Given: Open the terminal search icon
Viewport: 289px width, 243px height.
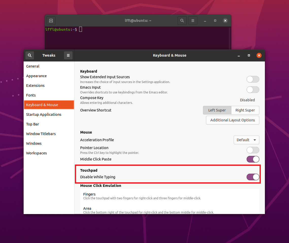Looking at the screenshot, I should 182,21.
